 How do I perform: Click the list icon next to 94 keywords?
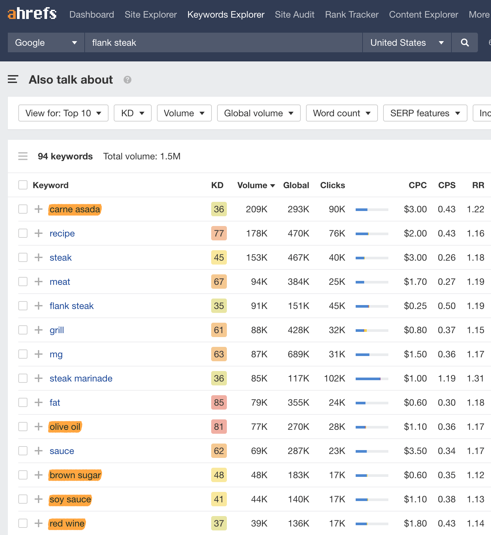(23, 156)
